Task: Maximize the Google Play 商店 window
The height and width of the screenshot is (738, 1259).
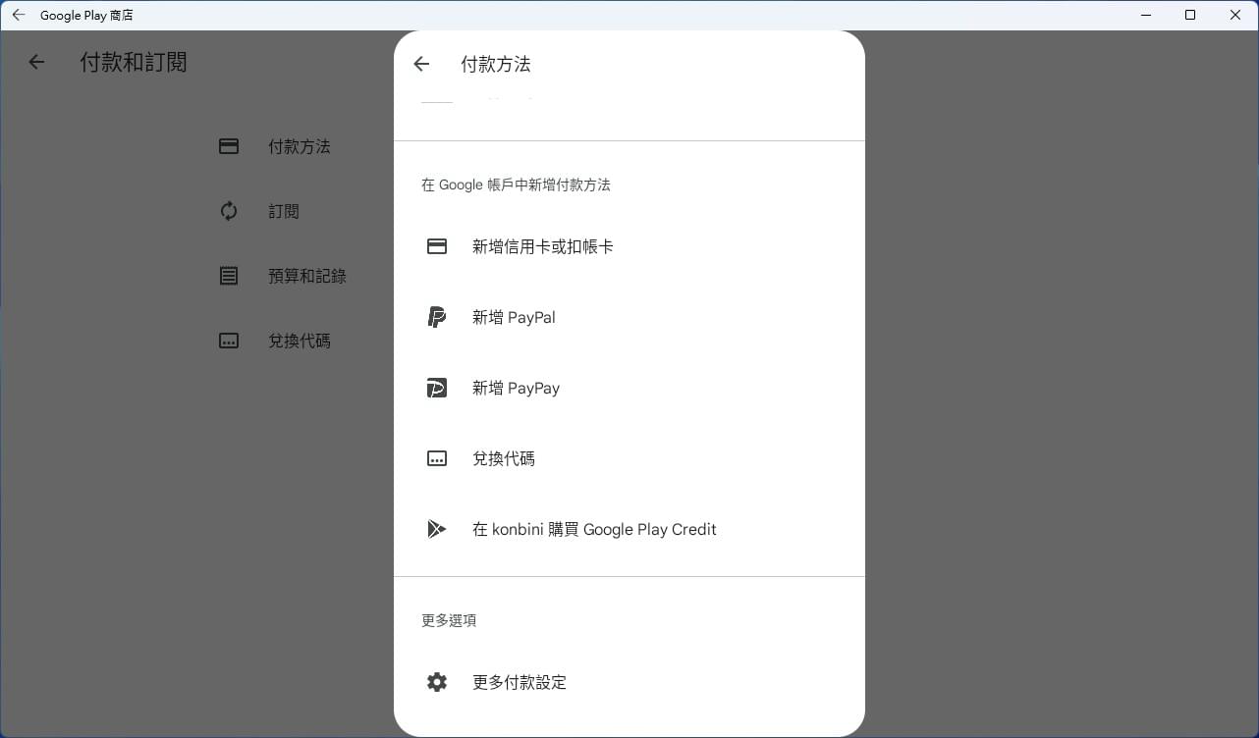Action: 1190,15
